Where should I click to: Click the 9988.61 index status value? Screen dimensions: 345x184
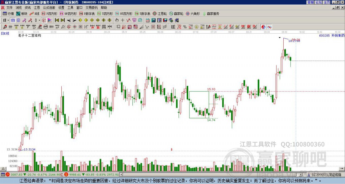pyautogui.click(x=75, y=175)
